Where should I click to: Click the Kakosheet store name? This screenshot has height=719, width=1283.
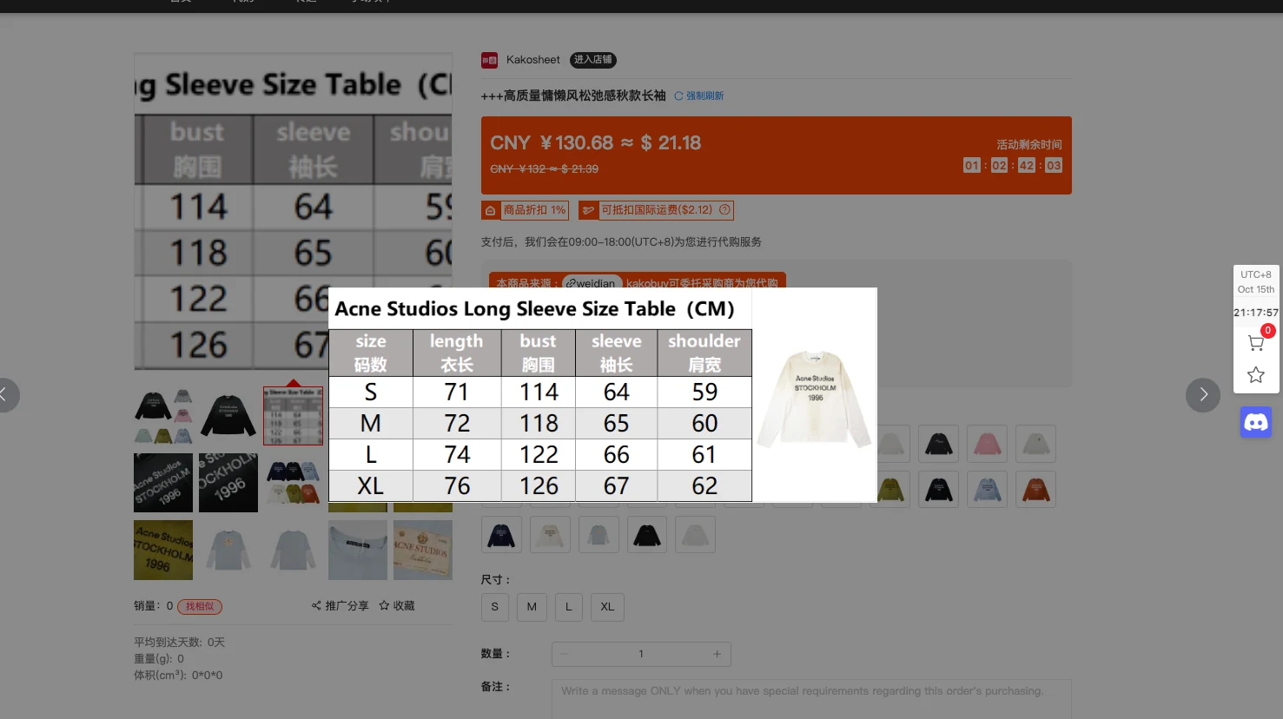pyautogui.click(x=533, y=60)
